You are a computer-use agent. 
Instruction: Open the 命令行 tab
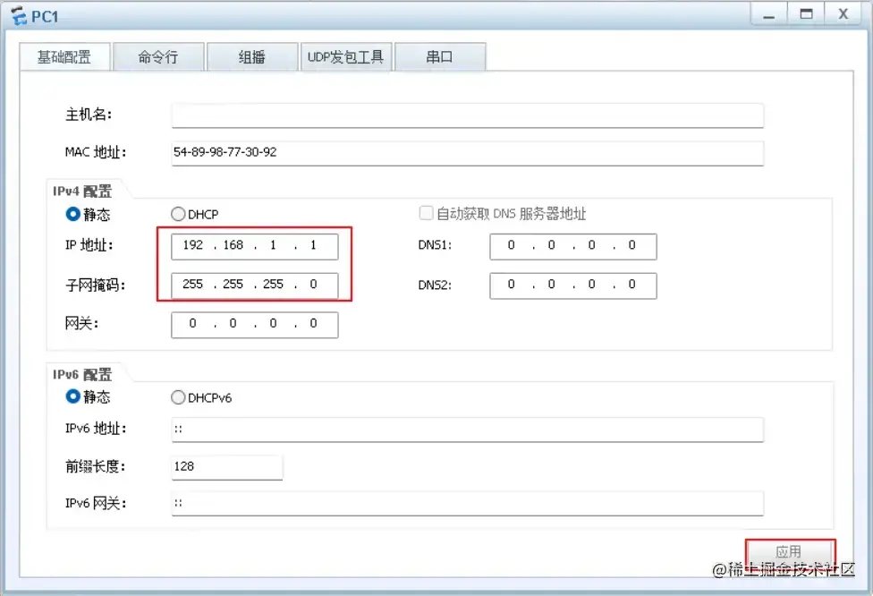tap(158, 56)
